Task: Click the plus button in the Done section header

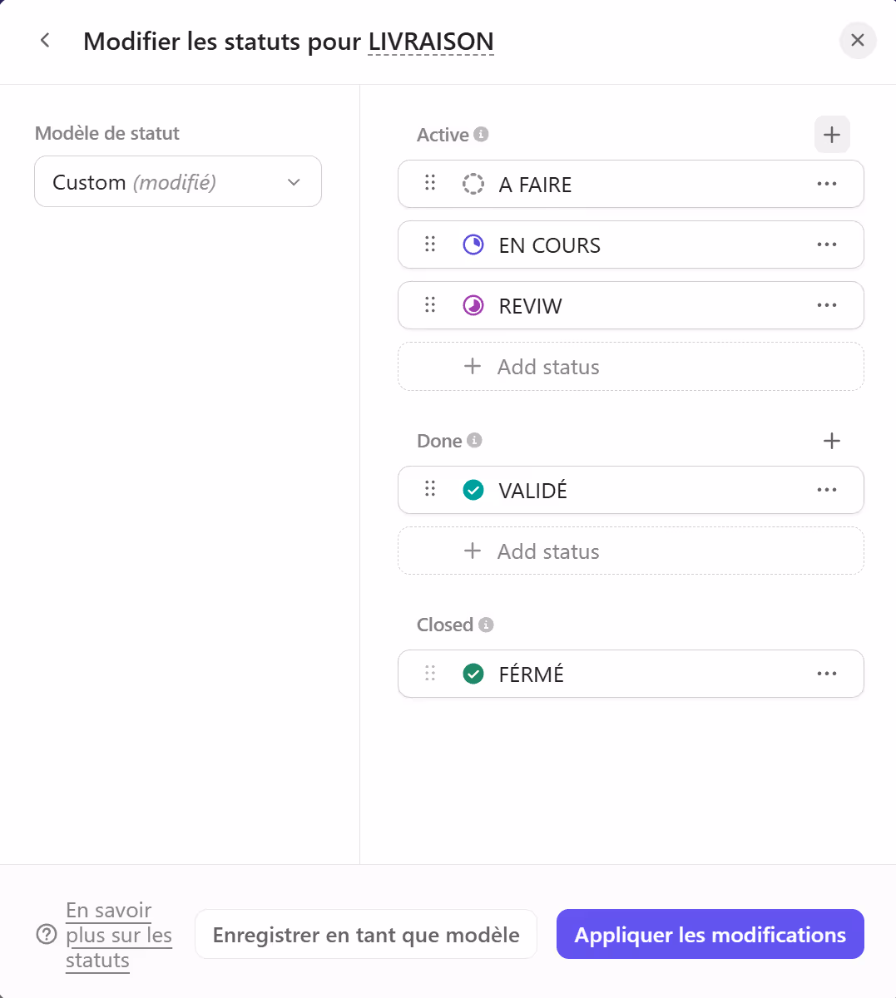Action: [831, 441]
